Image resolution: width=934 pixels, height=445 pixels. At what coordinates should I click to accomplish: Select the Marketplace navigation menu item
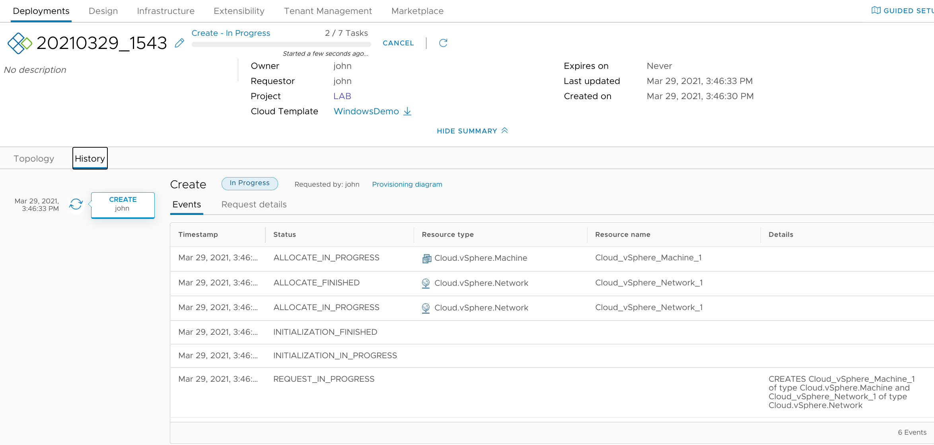point(417,11)
